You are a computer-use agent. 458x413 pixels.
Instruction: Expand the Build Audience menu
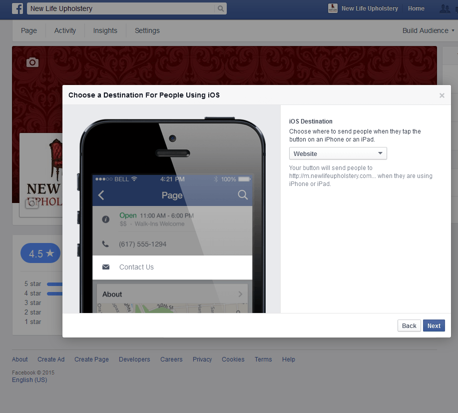[x=428, y=30]
